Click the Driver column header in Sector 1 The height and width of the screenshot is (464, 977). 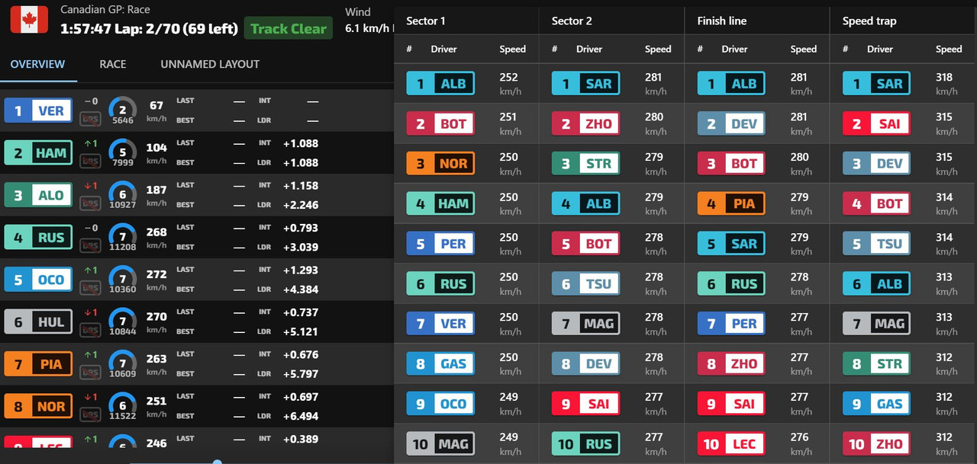pos(443,49)
